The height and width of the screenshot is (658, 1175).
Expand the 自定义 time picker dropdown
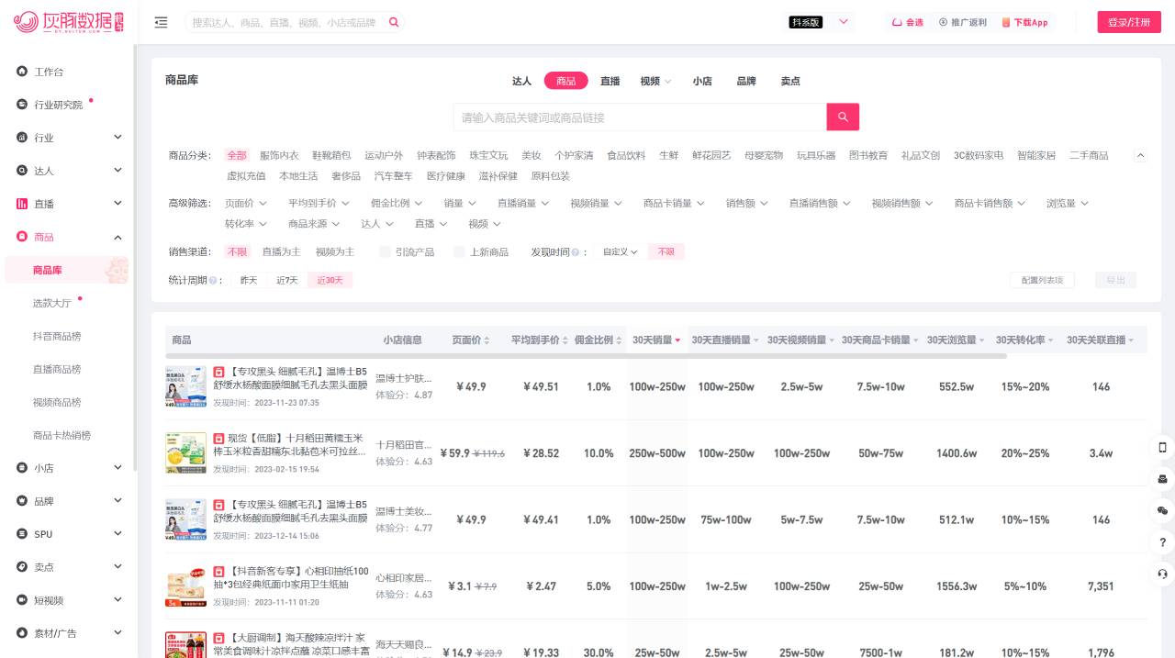pyautogui.click(x=620, y=251)
